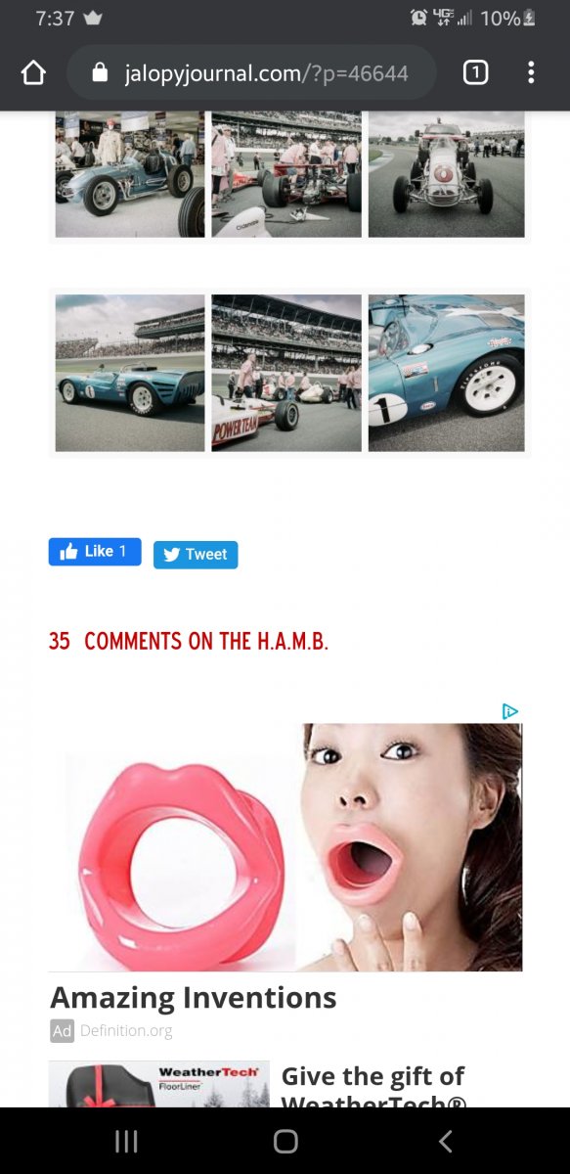
Task: Click the jalopyjournal.com address bar
Action: (x=251, y=73)
